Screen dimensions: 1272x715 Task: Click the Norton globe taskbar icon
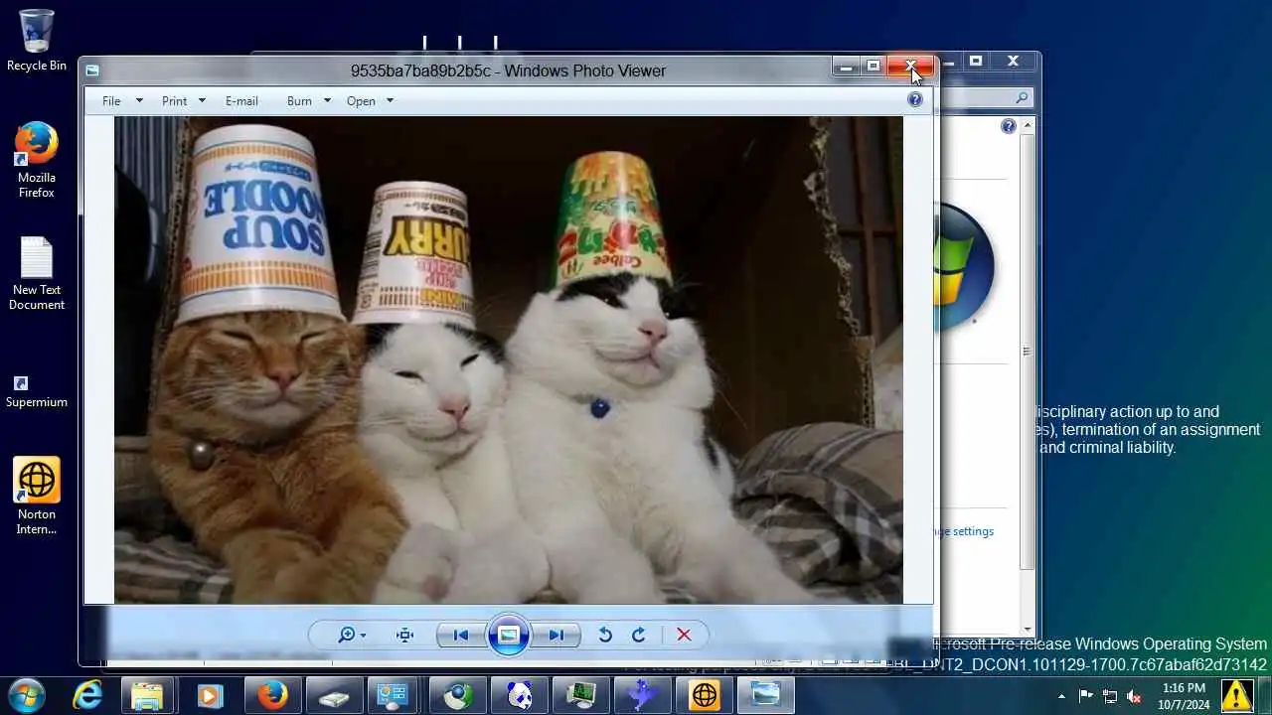[x=705, y=695]
